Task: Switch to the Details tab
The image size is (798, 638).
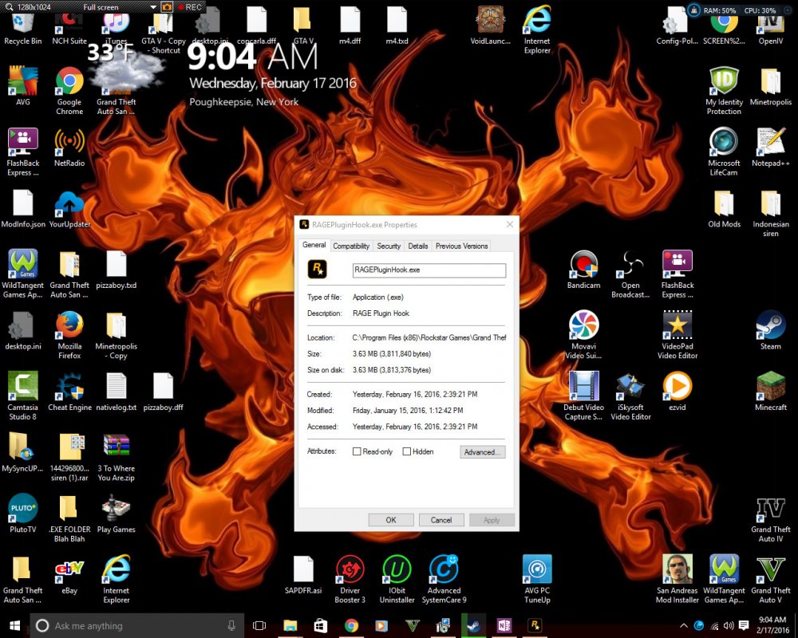Action: [x=418, y=246]
